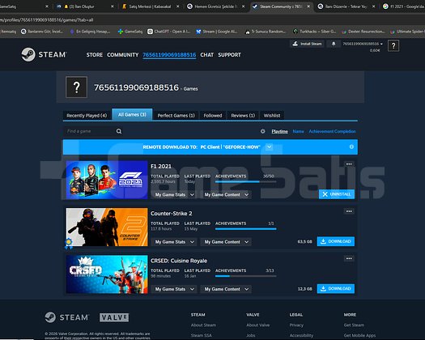The image size is (425, 340).
Task: Open the SUPPORT menu item
Action: pos(229,55)
